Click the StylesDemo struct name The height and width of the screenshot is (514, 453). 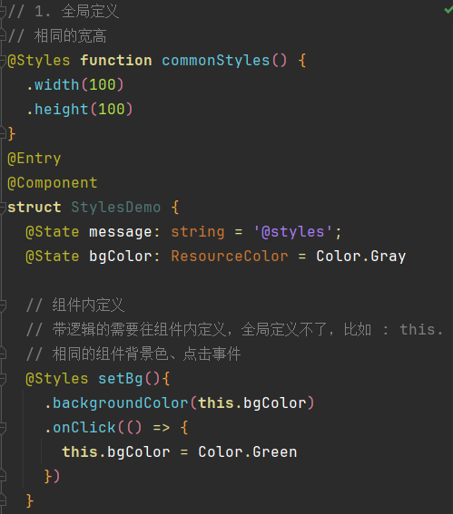pos(116,208)
